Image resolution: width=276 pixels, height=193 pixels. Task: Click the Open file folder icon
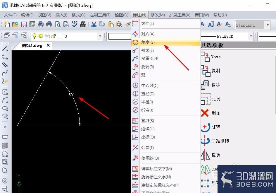(15, 24)
